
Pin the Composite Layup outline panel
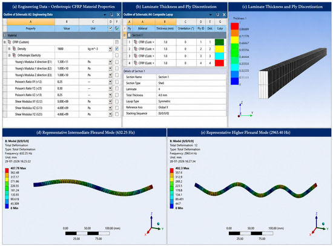[x=217, y=15]
